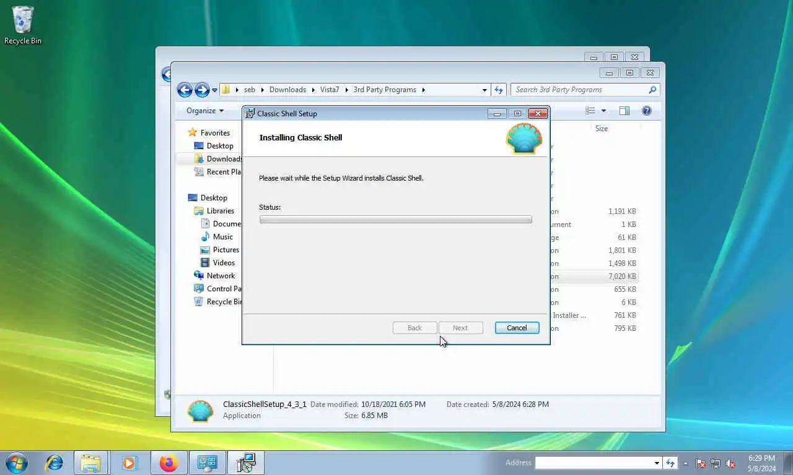Click the Size column header
793x475 pixels.
point(602,129)
